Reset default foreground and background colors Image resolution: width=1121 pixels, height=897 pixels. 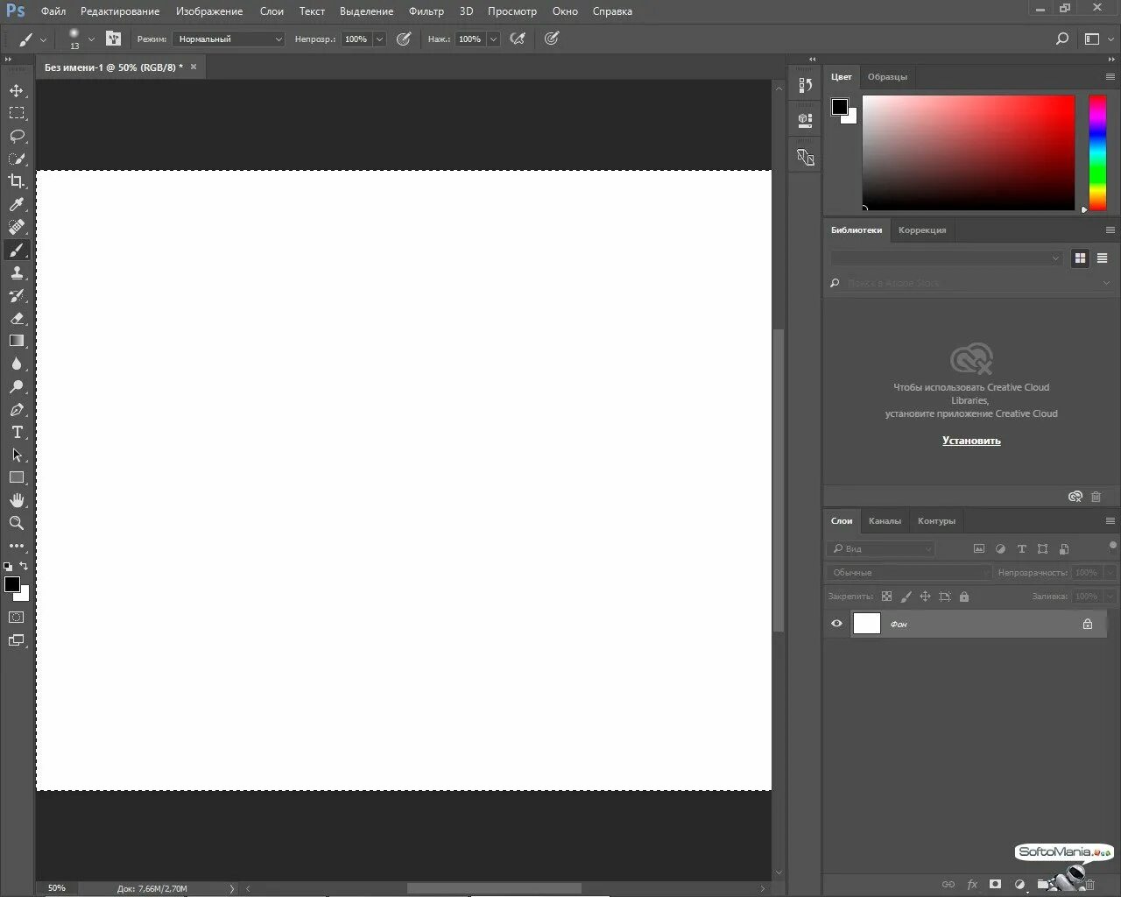[x=9, y=567]
